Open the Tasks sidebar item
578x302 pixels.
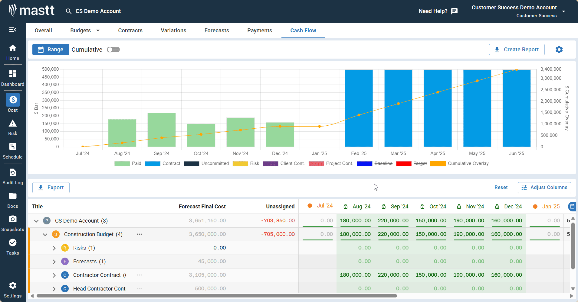point(13,247)
